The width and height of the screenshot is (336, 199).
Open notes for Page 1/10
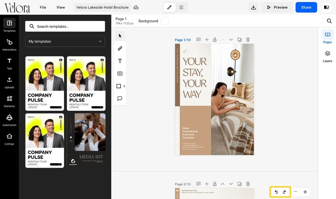pyautogui.click(x=198, y=40)
